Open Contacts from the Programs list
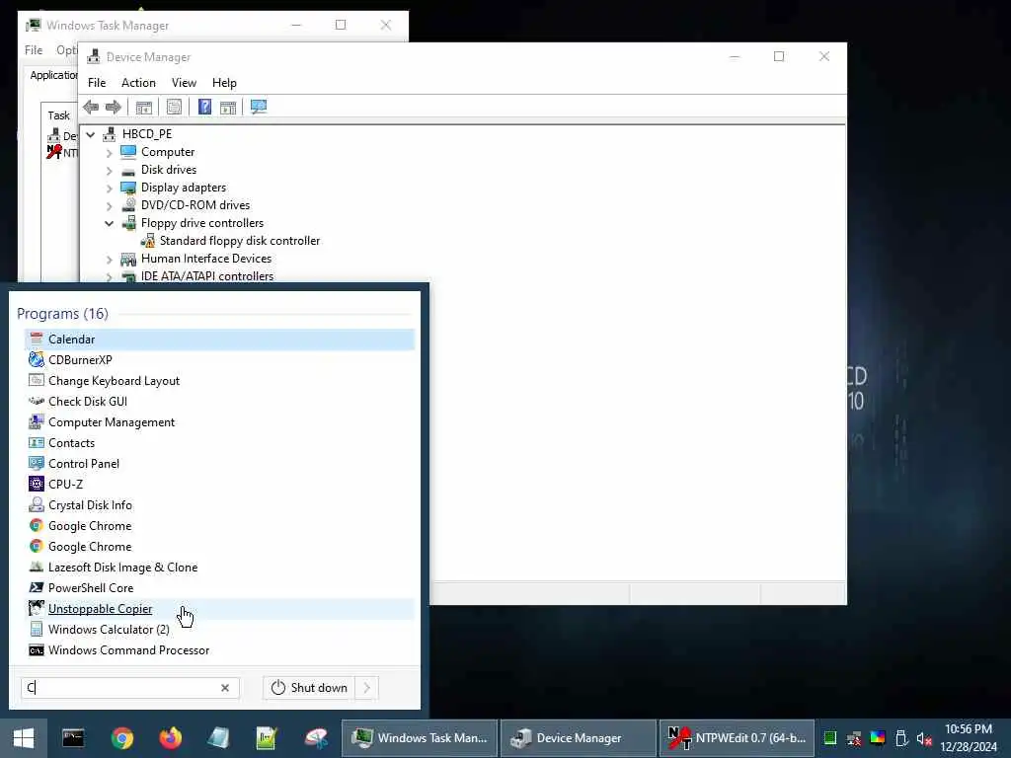This screenshot has width=1011, height=758. tap(219, 443)
